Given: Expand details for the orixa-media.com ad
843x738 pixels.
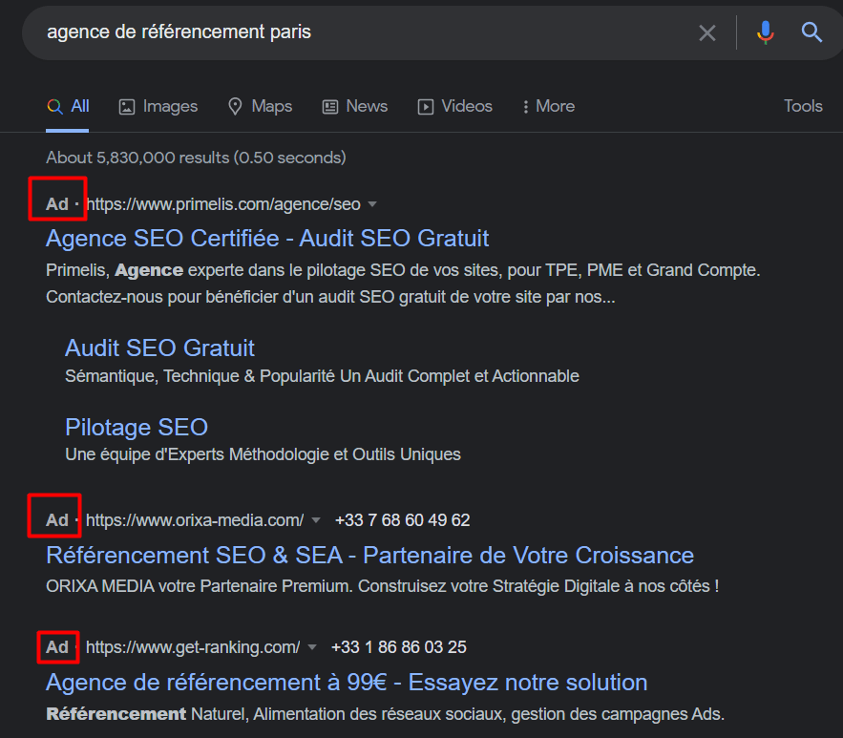Looking at the screenshot, I should pos(316,520).
